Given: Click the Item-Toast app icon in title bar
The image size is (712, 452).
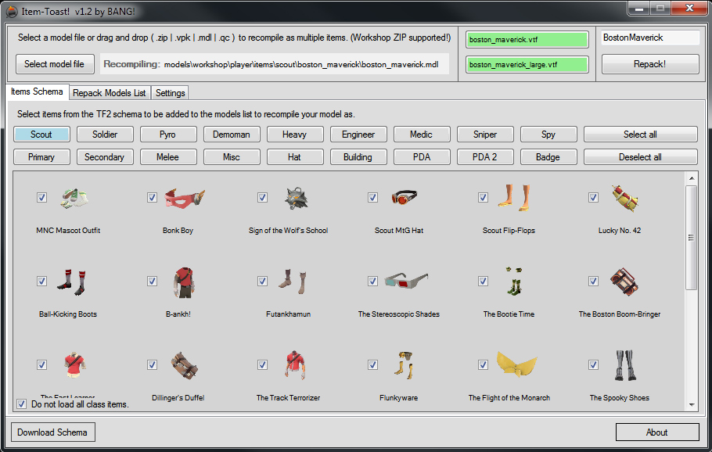Looking at the screenshot, I should click(12, 12).
